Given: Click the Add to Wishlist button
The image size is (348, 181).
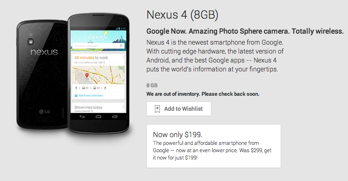Looking at the screenshot, I should click(178, 109).
